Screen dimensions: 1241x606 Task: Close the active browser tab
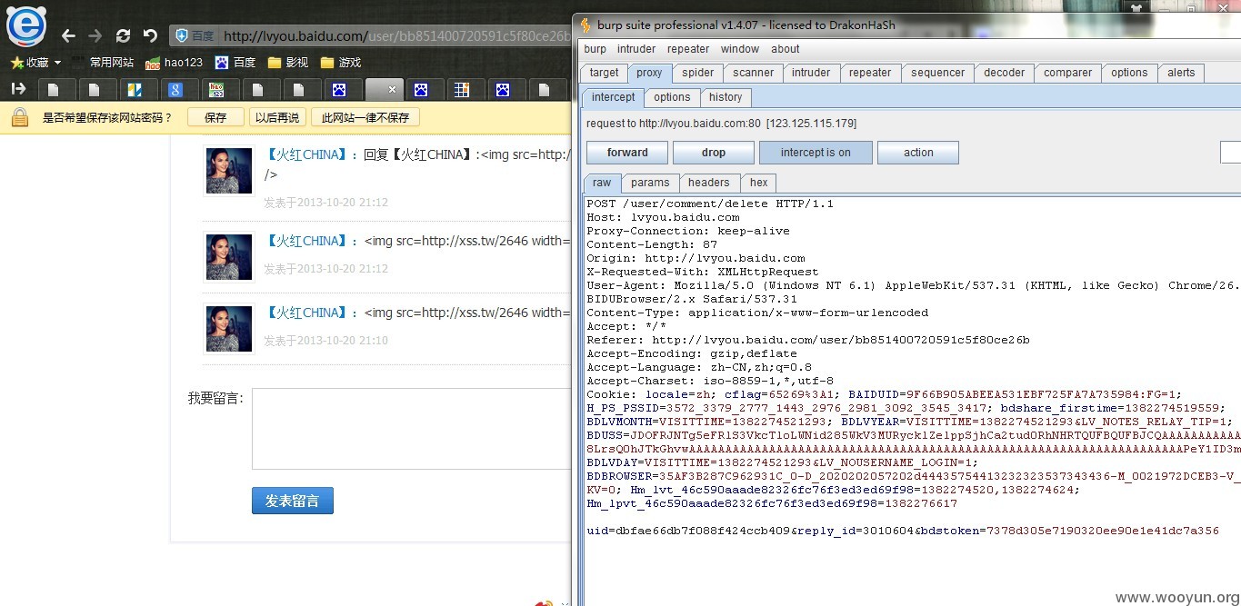[392, 89]
